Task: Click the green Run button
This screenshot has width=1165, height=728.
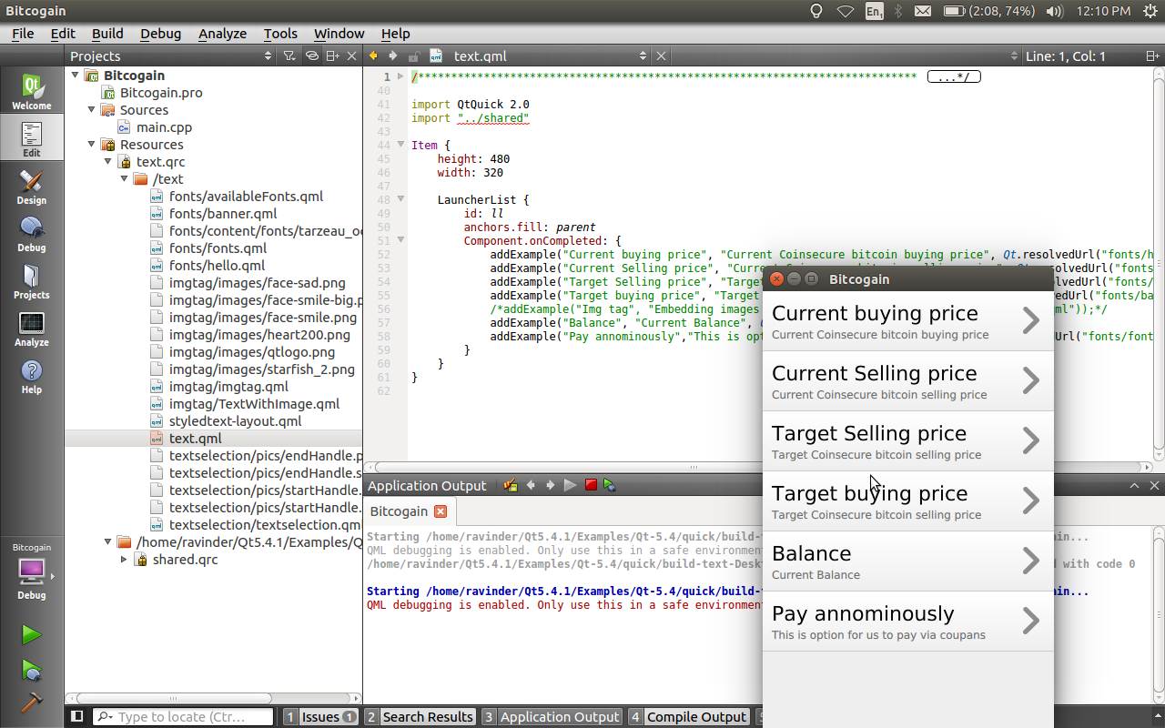Action: click(x=31, y=634)
